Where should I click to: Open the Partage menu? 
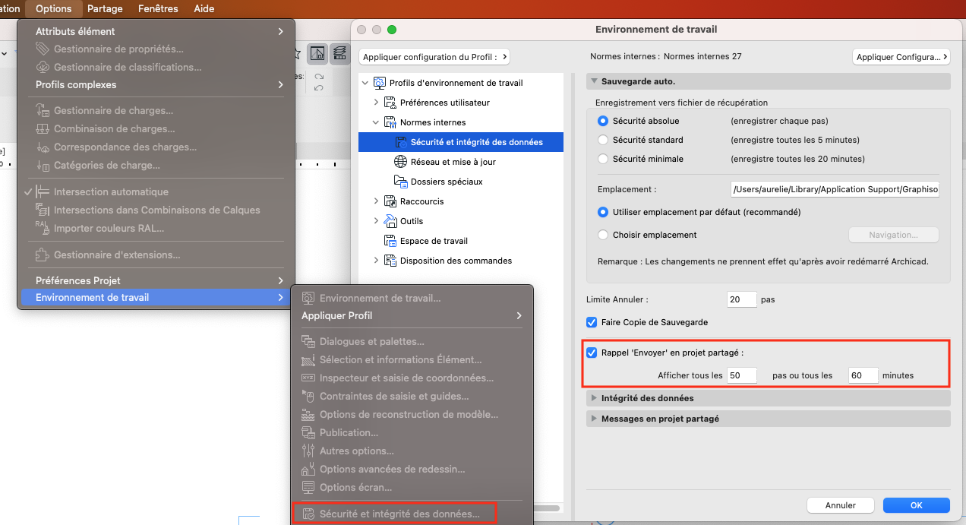click(x=105, y=8)
